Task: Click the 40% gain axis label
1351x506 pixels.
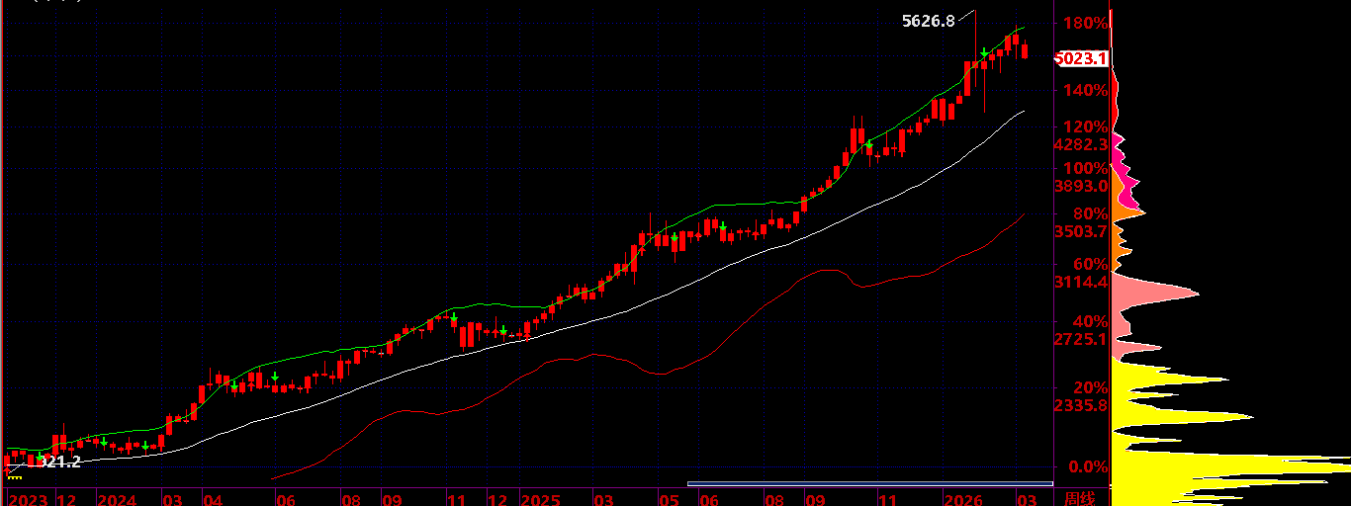Action: coord(1090,321)
